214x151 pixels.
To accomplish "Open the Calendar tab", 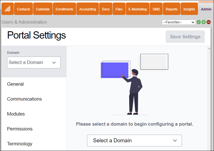I will pos(43,9).
